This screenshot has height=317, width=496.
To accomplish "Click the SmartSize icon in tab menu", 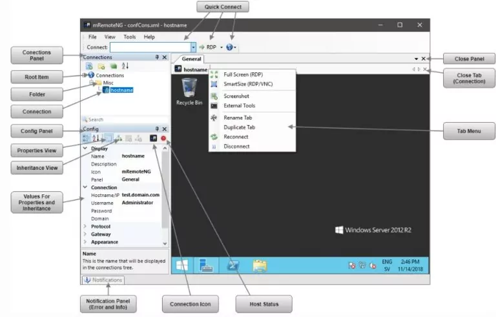I will (x=214, y=84).
